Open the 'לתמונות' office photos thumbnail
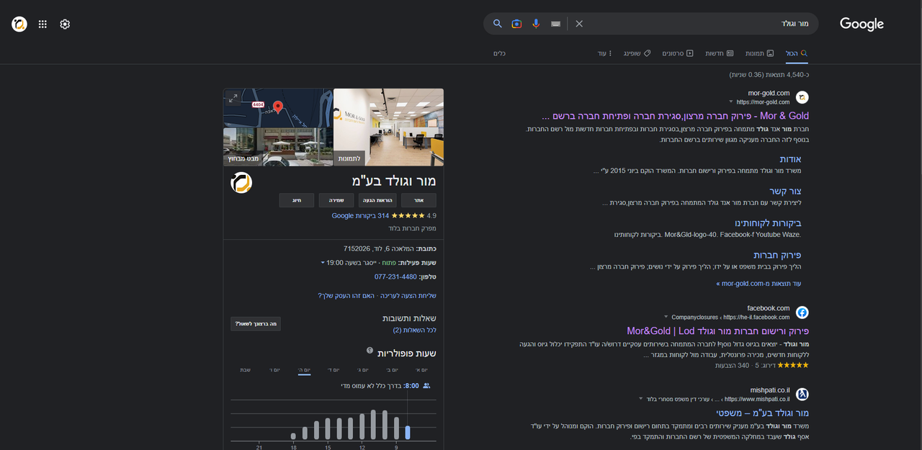 [x=388, y=127]
